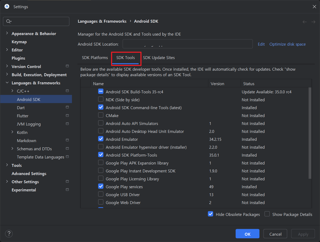Focus the settings search field
320x242 pixels.
pos(36,21)
